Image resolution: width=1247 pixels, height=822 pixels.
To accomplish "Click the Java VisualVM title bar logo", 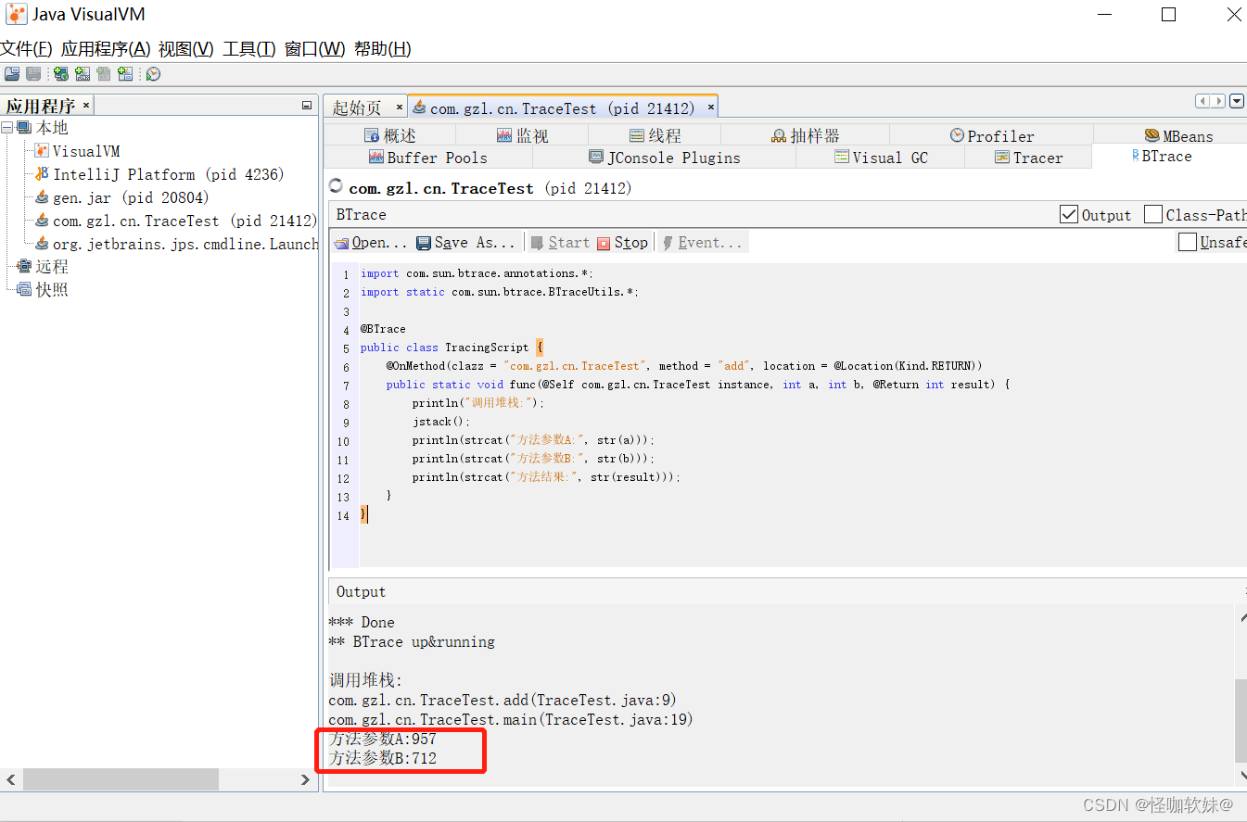I will point(17,15).
